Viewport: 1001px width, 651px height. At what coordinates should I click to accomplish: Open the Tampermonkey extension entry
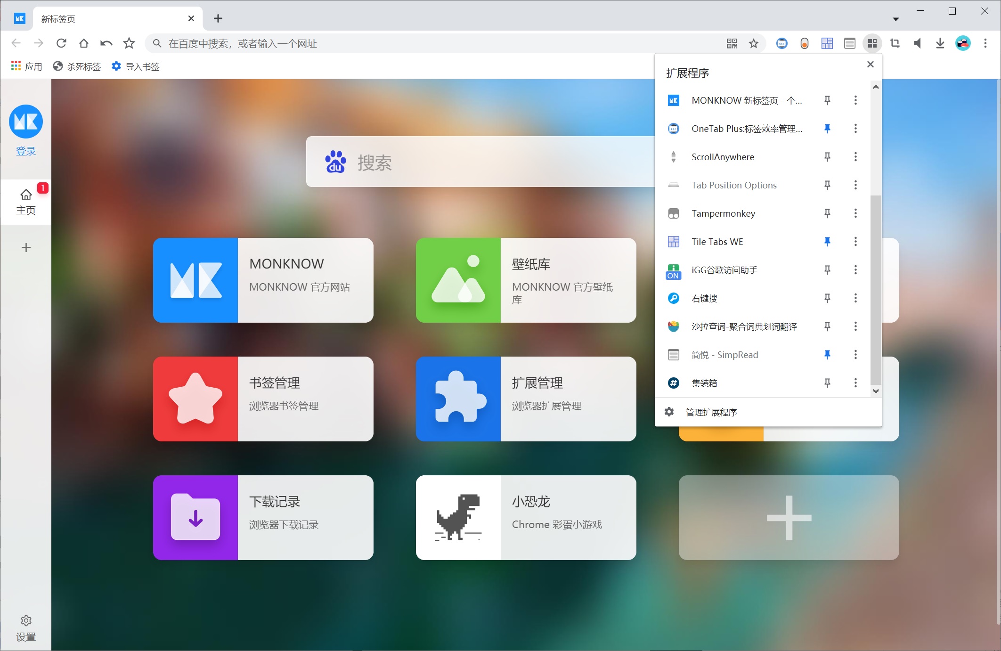point(723,213)
